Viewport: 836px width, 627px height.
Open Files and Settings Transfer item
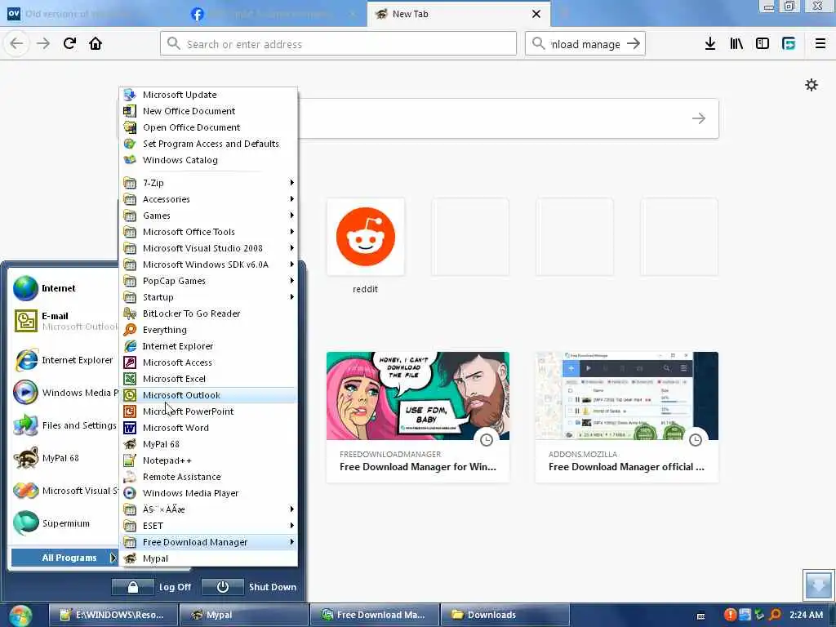(64, 425)
